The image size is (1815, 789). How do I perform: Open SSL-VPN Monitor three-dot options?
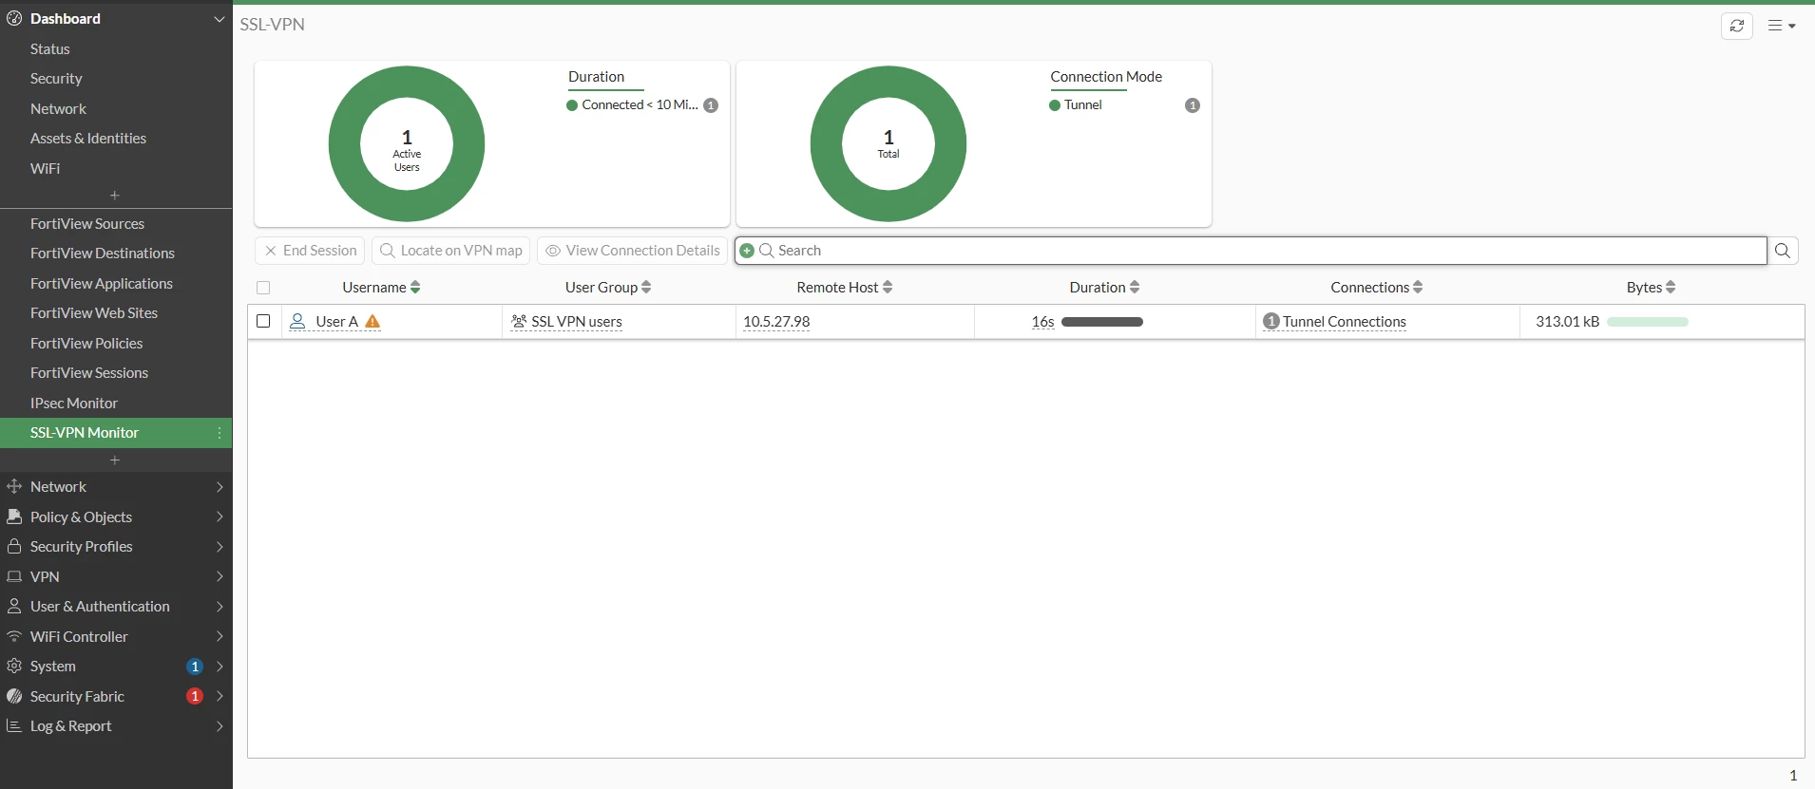click(220, 433)
